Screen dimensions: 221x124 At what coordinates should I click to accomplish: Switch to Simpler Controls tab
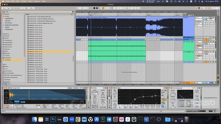(76, 88)
